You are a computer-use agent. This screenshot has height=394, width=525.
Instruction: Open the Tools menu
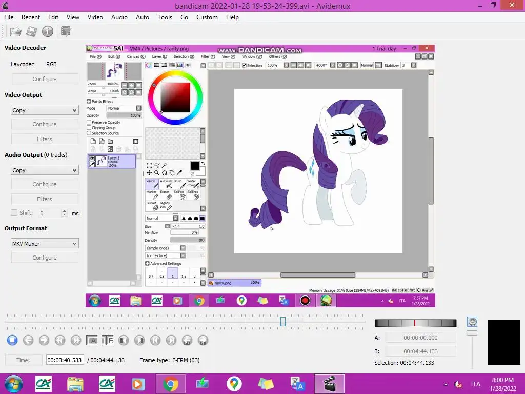165,17
